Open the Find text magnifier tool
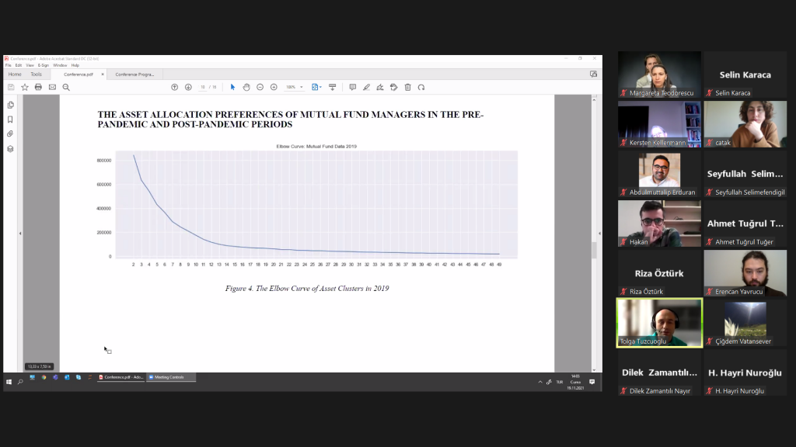This screenshot has width=796, height=447. (x=66, y=87)
